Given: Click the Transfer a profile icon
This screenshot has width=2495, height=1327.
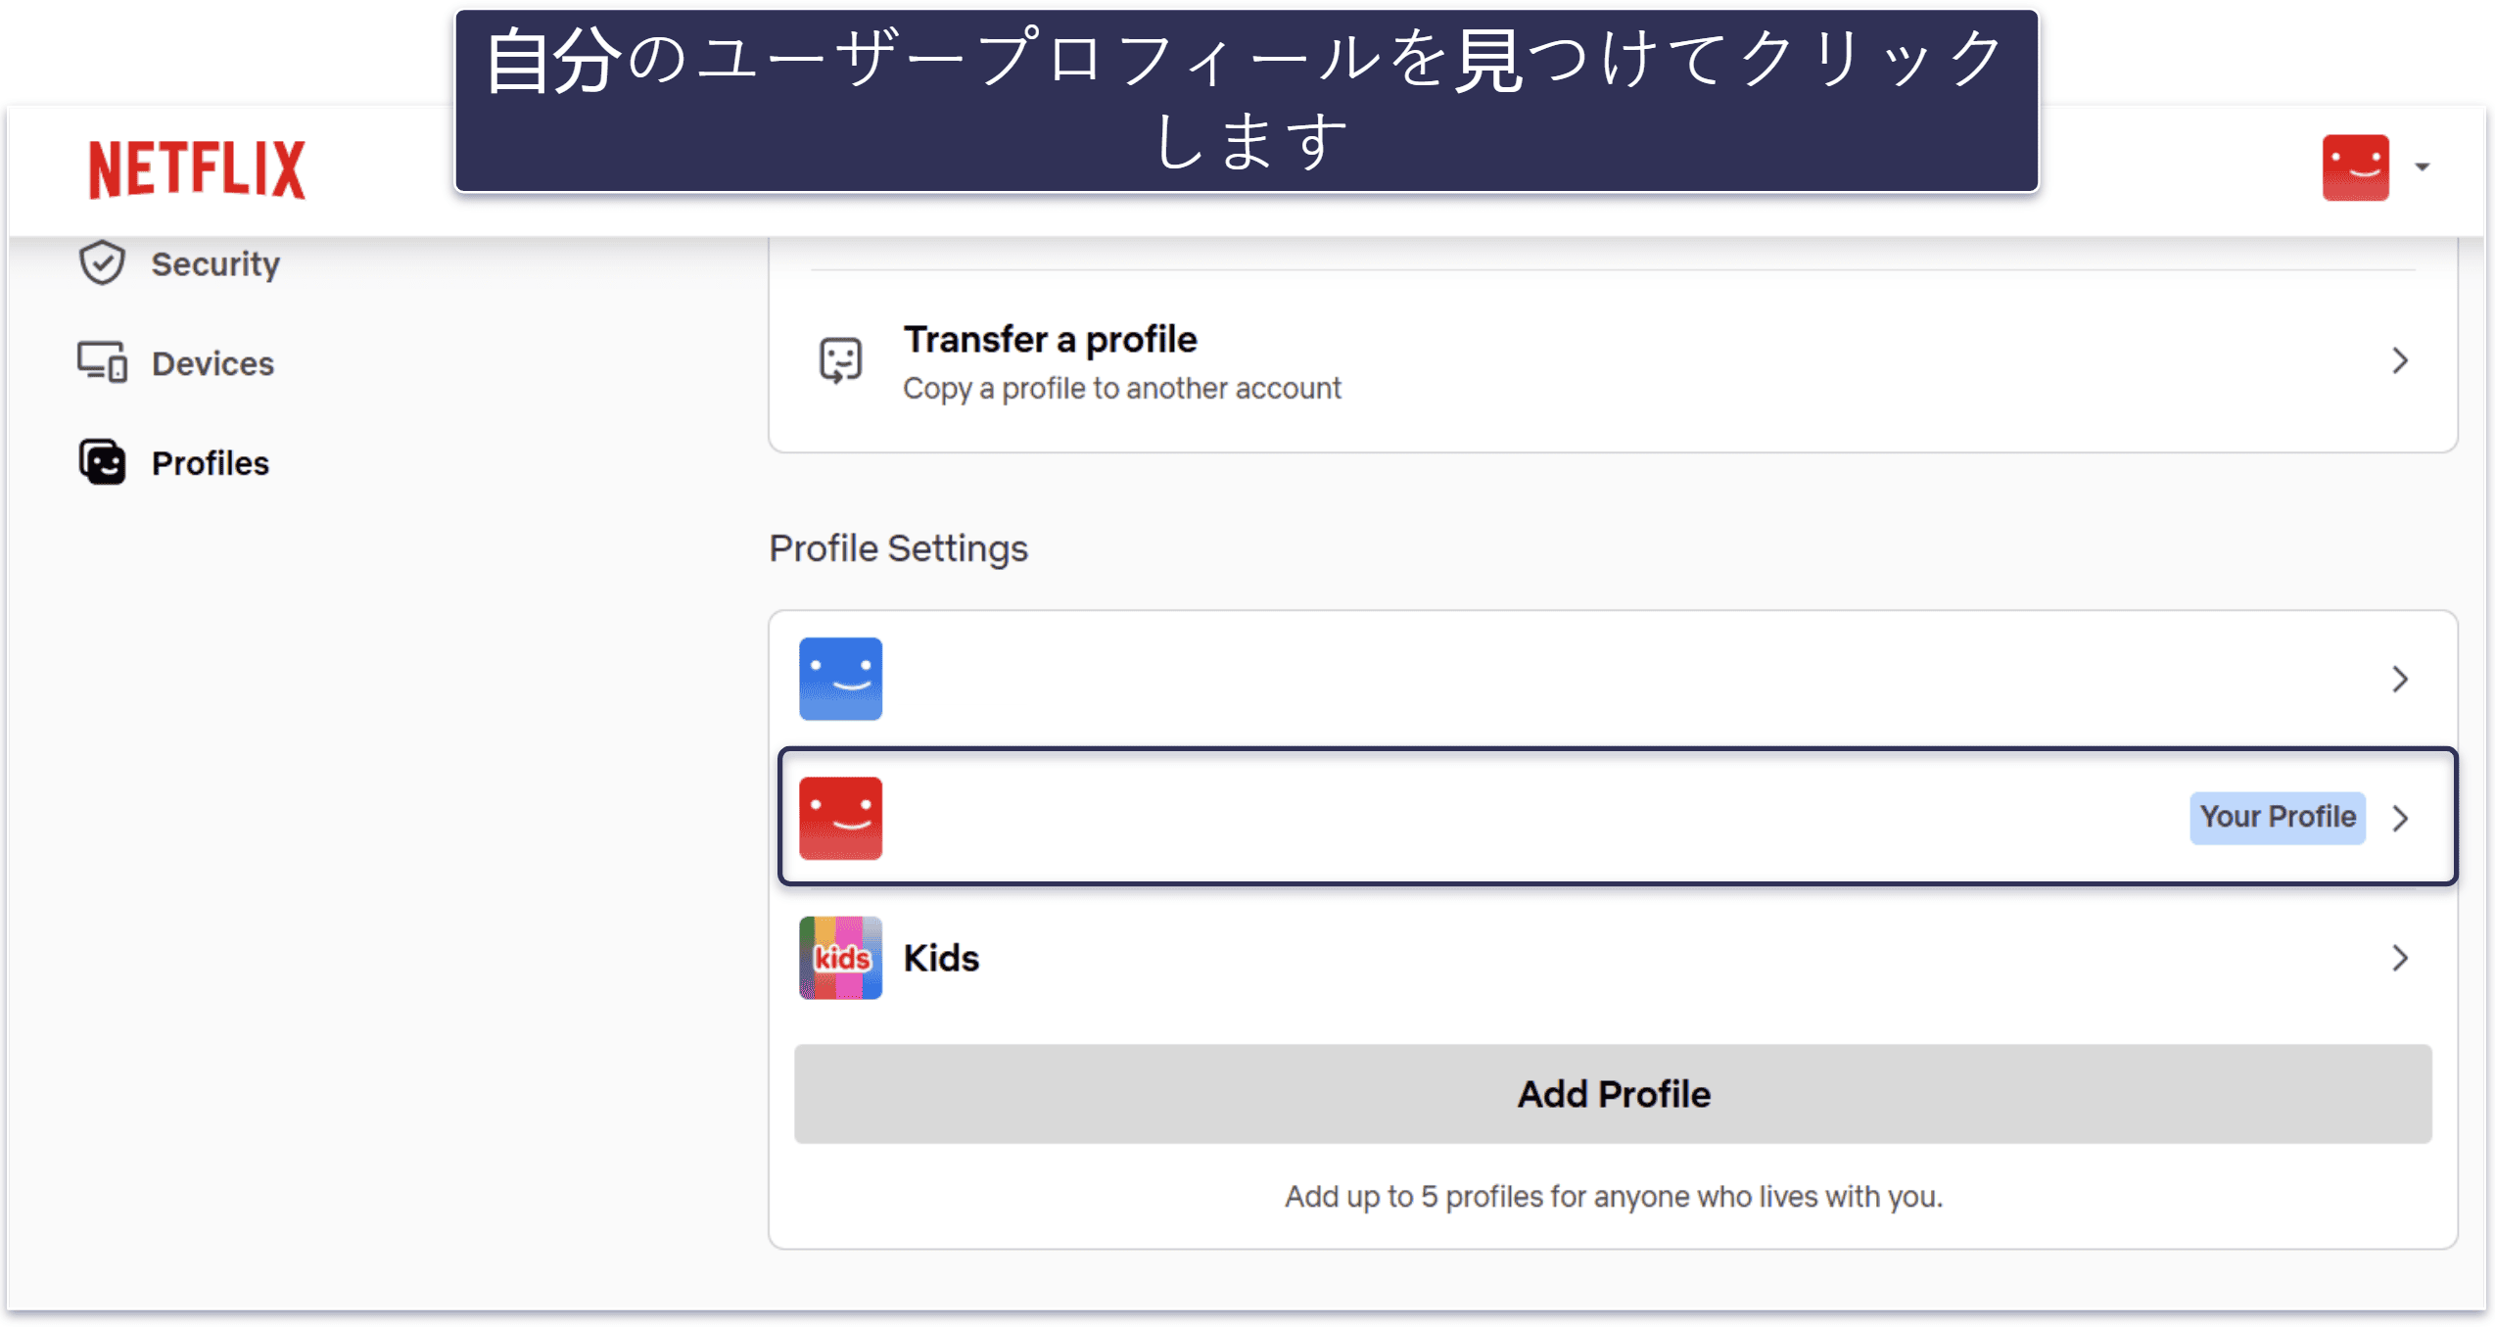Looking at the screenshot, I should 840,360.
